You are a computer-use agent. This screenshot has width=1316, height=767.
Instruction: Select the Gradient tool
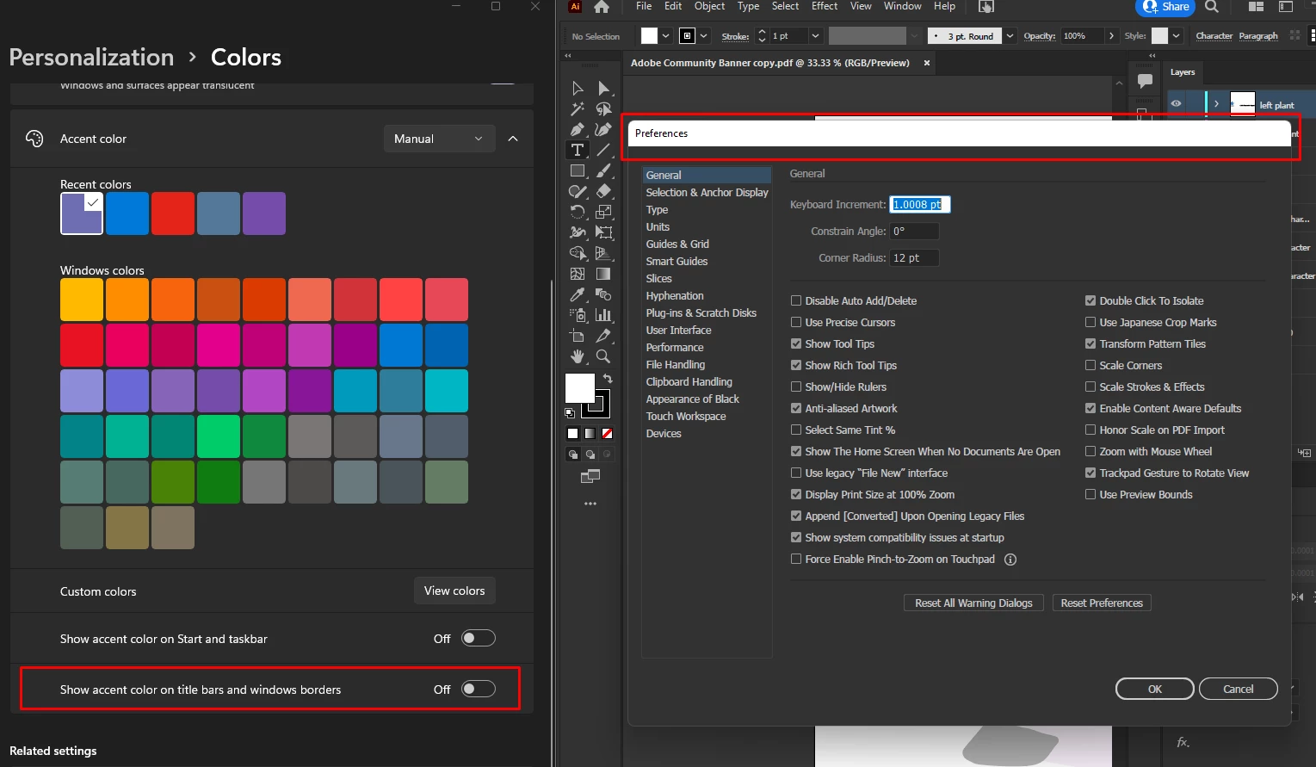pos(603,274)
